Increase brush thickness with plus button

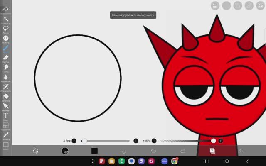136,141
